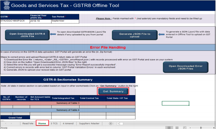Image resolution: width=216 pixels, height=129 pixels.
Task: Open the 3 TCS sheet tab
Action: coord(54,123)
